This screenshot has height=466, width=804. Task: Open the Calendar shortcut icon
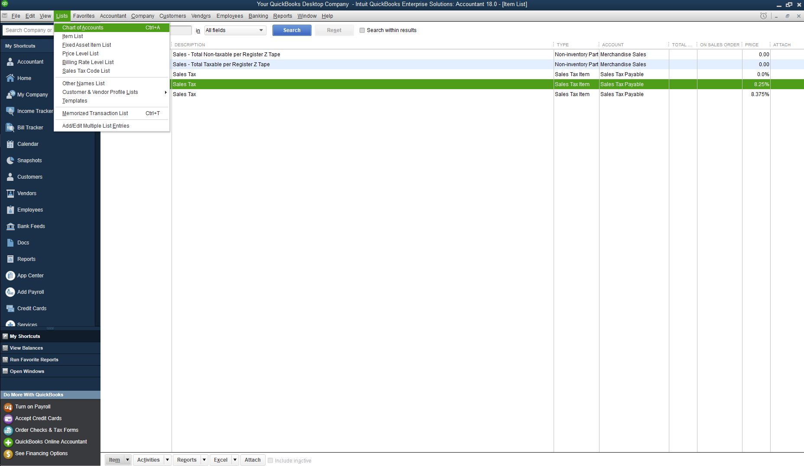tap(10, 144)
